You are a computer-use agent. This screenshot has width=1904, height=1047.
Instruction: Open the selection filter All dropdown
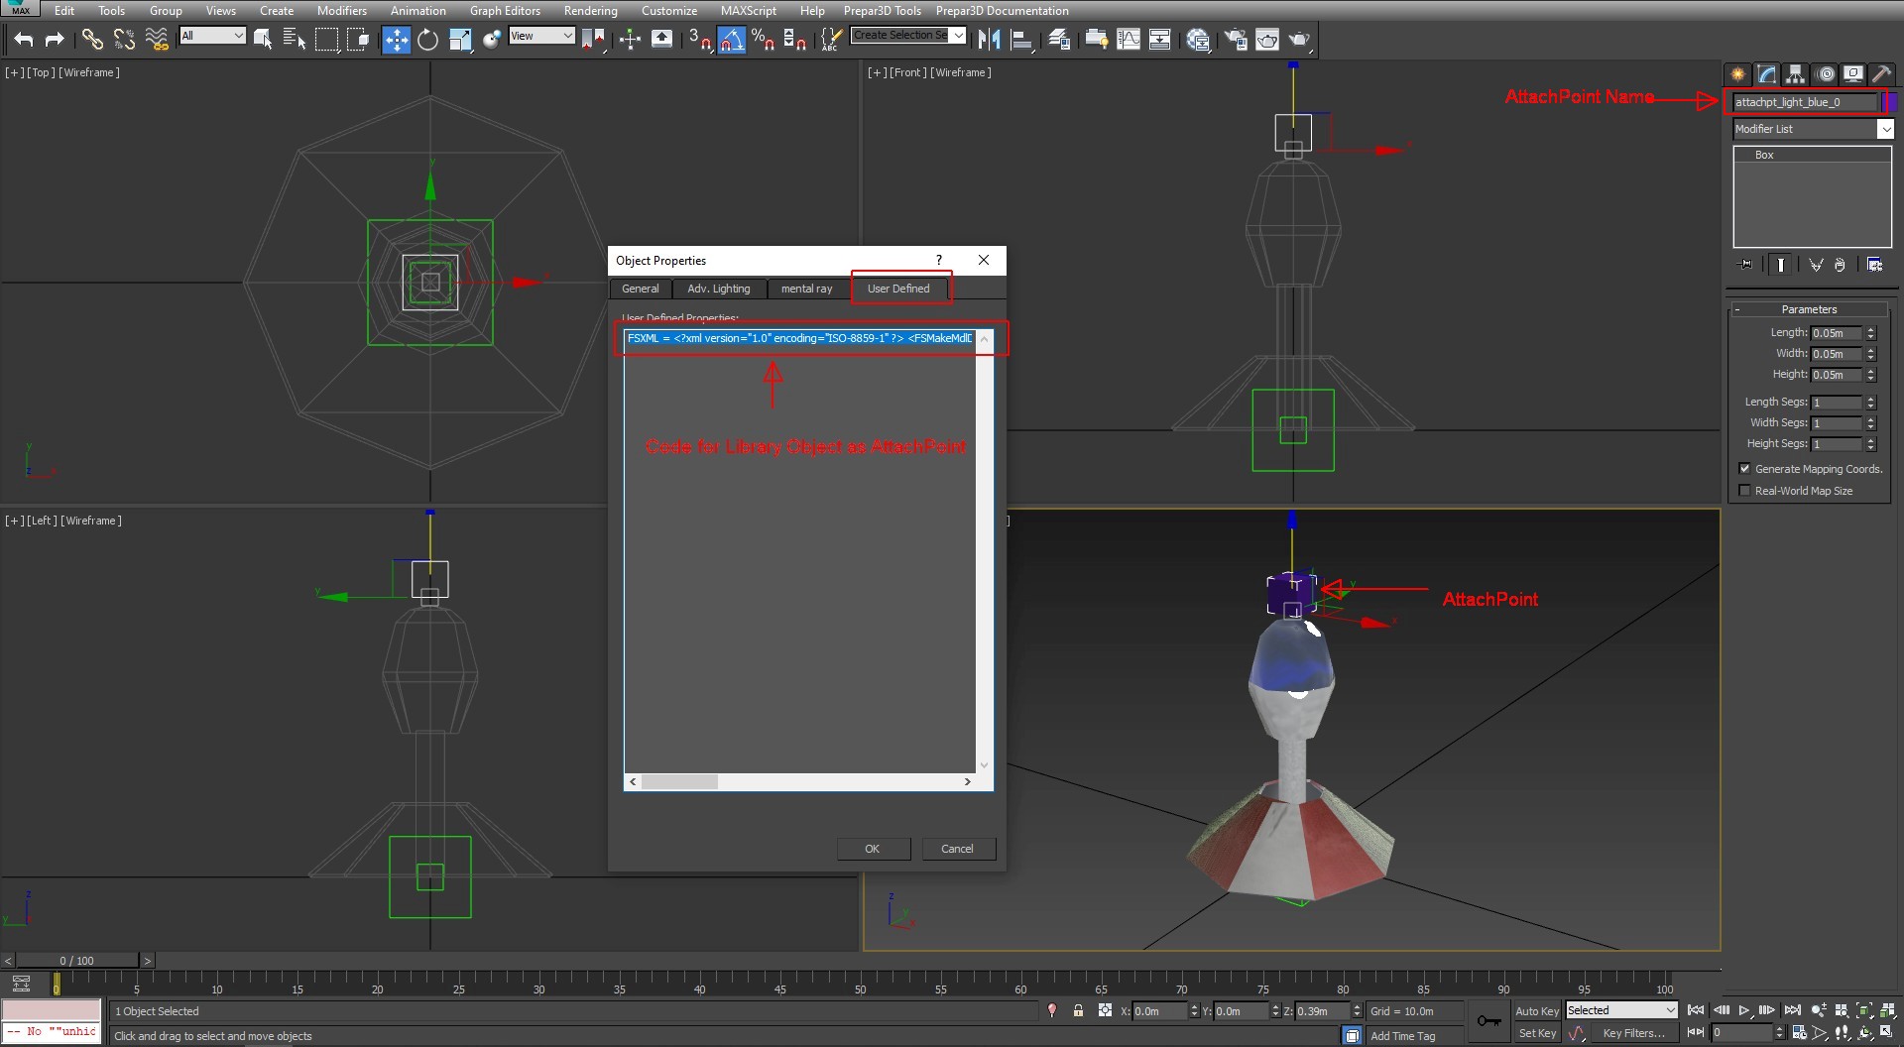tap(239, 35)
